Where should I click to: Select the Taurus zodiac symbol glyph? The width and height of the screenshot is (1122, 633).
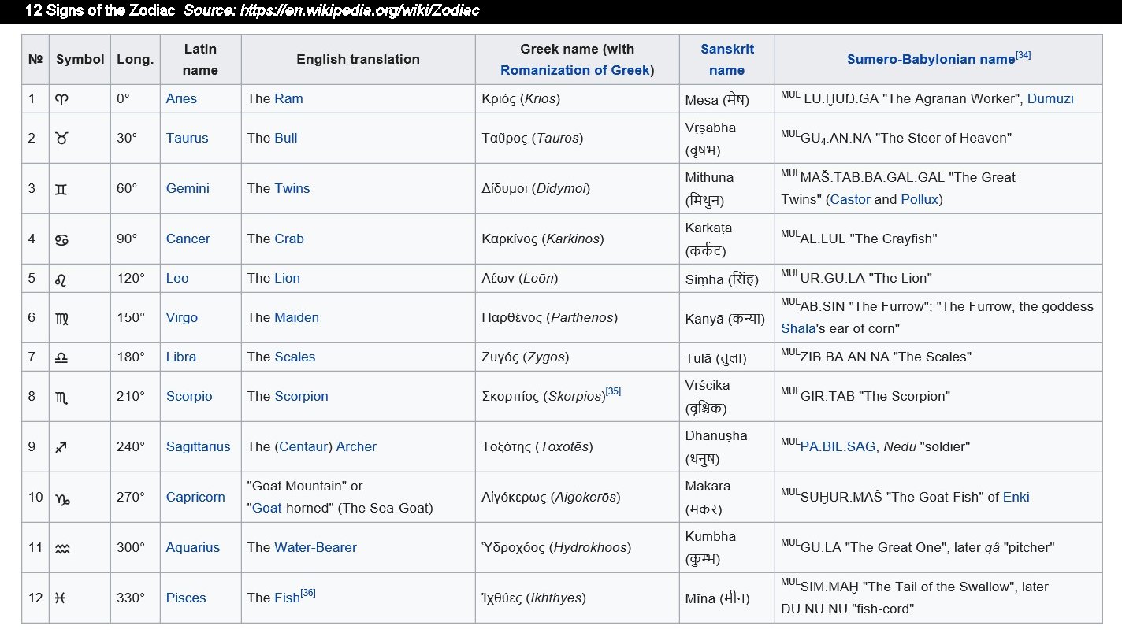(x=61, y=138)
